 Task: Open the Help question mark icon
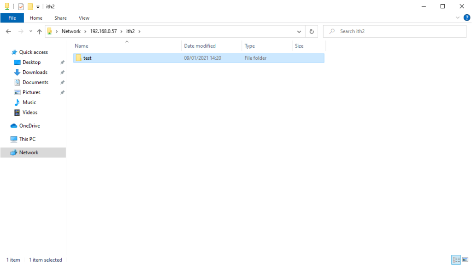click(x=466, y=18)
